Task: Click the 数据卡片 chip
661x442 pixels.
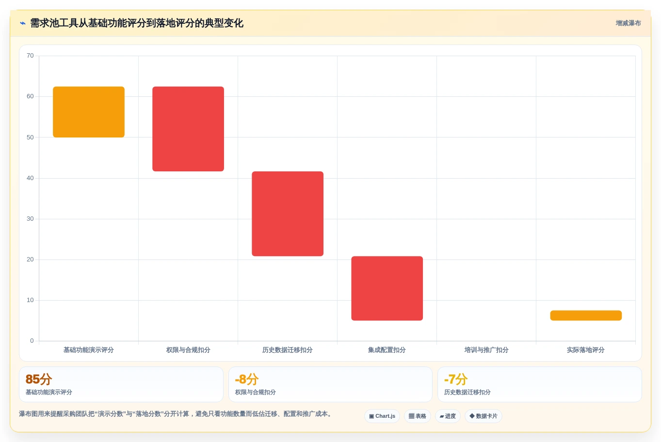Action: (484, 416)
